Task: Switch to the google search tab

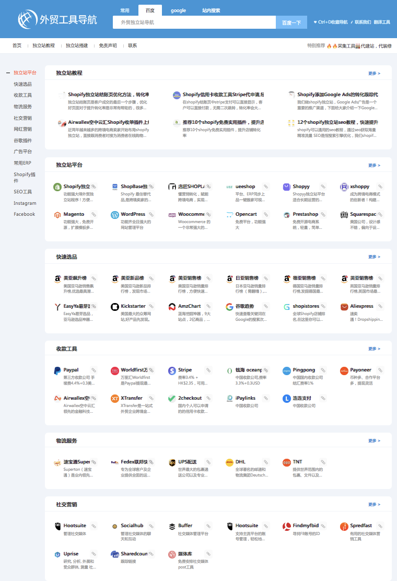Action: pyautogui.click(x=178, y=10)
